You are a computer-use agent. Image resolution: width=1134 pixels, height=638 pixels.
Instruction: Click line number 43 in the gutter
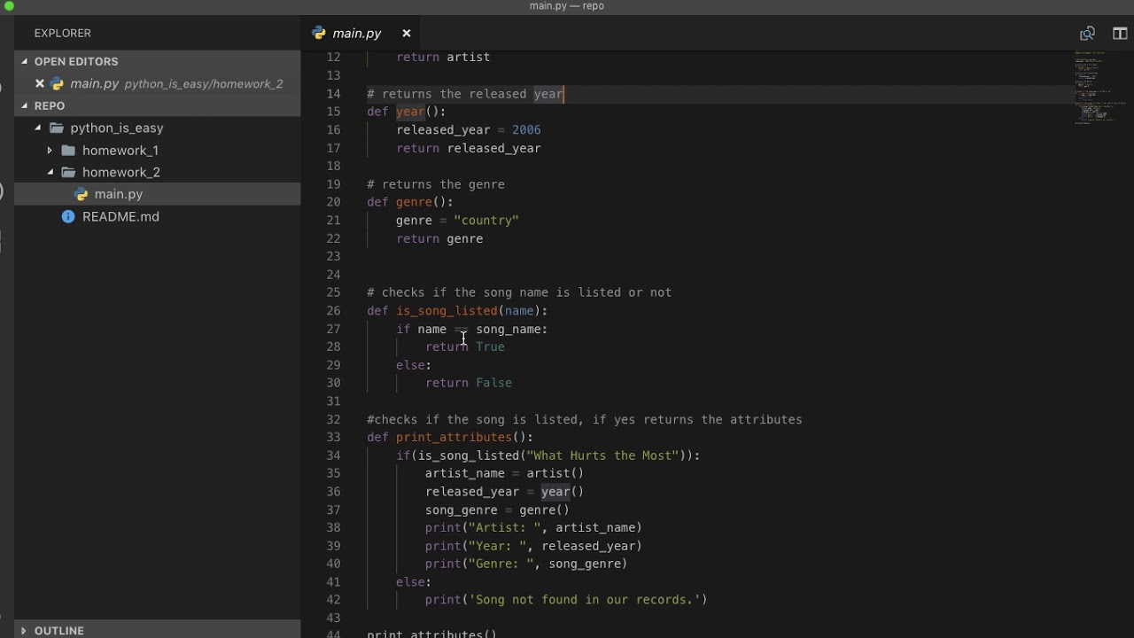[333, 618]
